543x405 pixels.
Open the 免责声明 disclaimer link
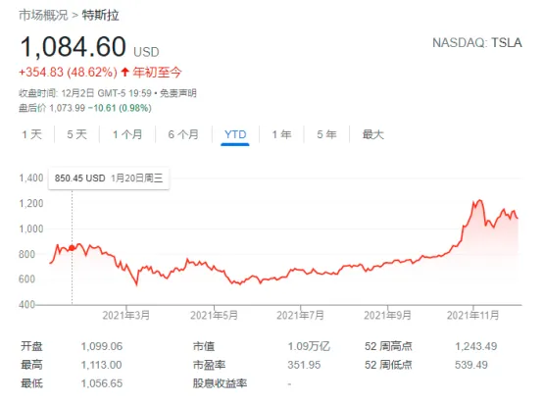coord(178,93)
